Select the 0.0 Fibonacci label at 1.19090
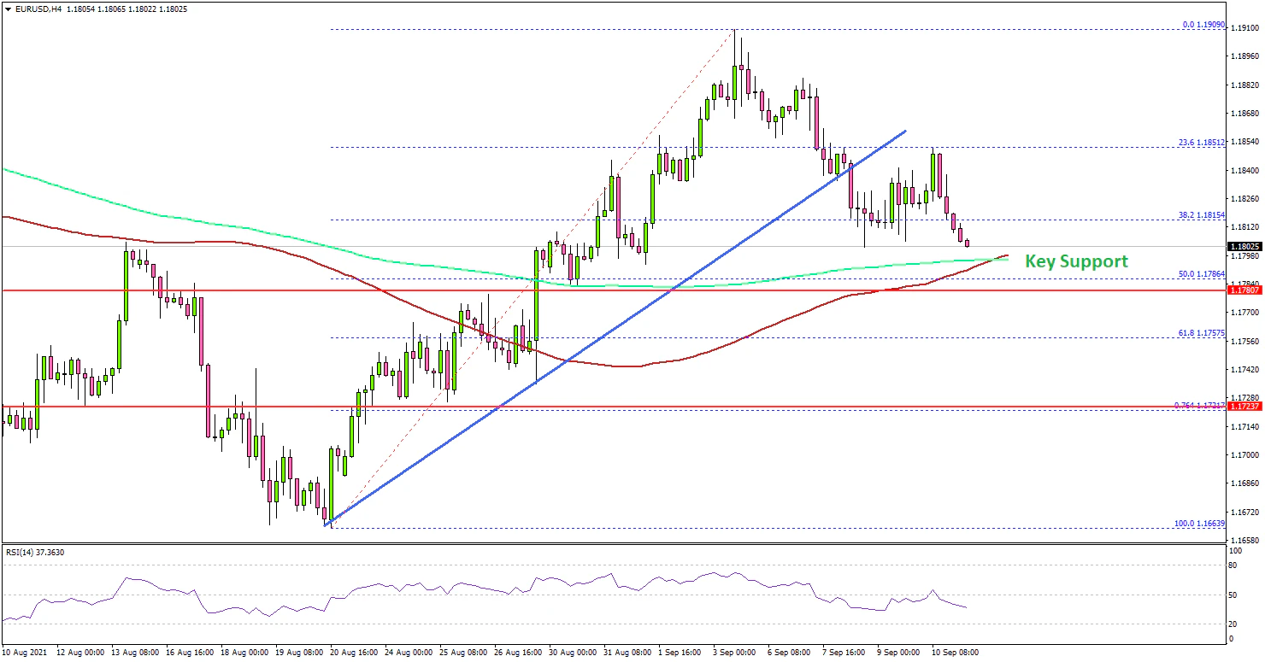This screenshot has width=1265, height=662. tap(1204, 25)
